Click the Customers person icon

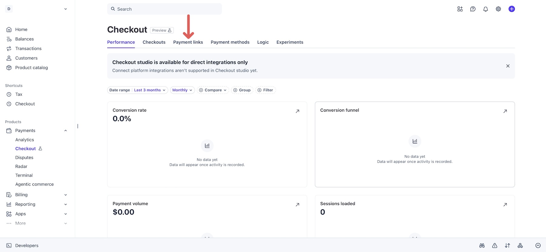[9, 58]
